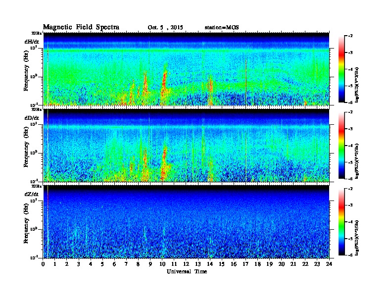Click hour tick label "13" on time axis
Viewport: 392px width, 303px height.
tap(198, 264)
